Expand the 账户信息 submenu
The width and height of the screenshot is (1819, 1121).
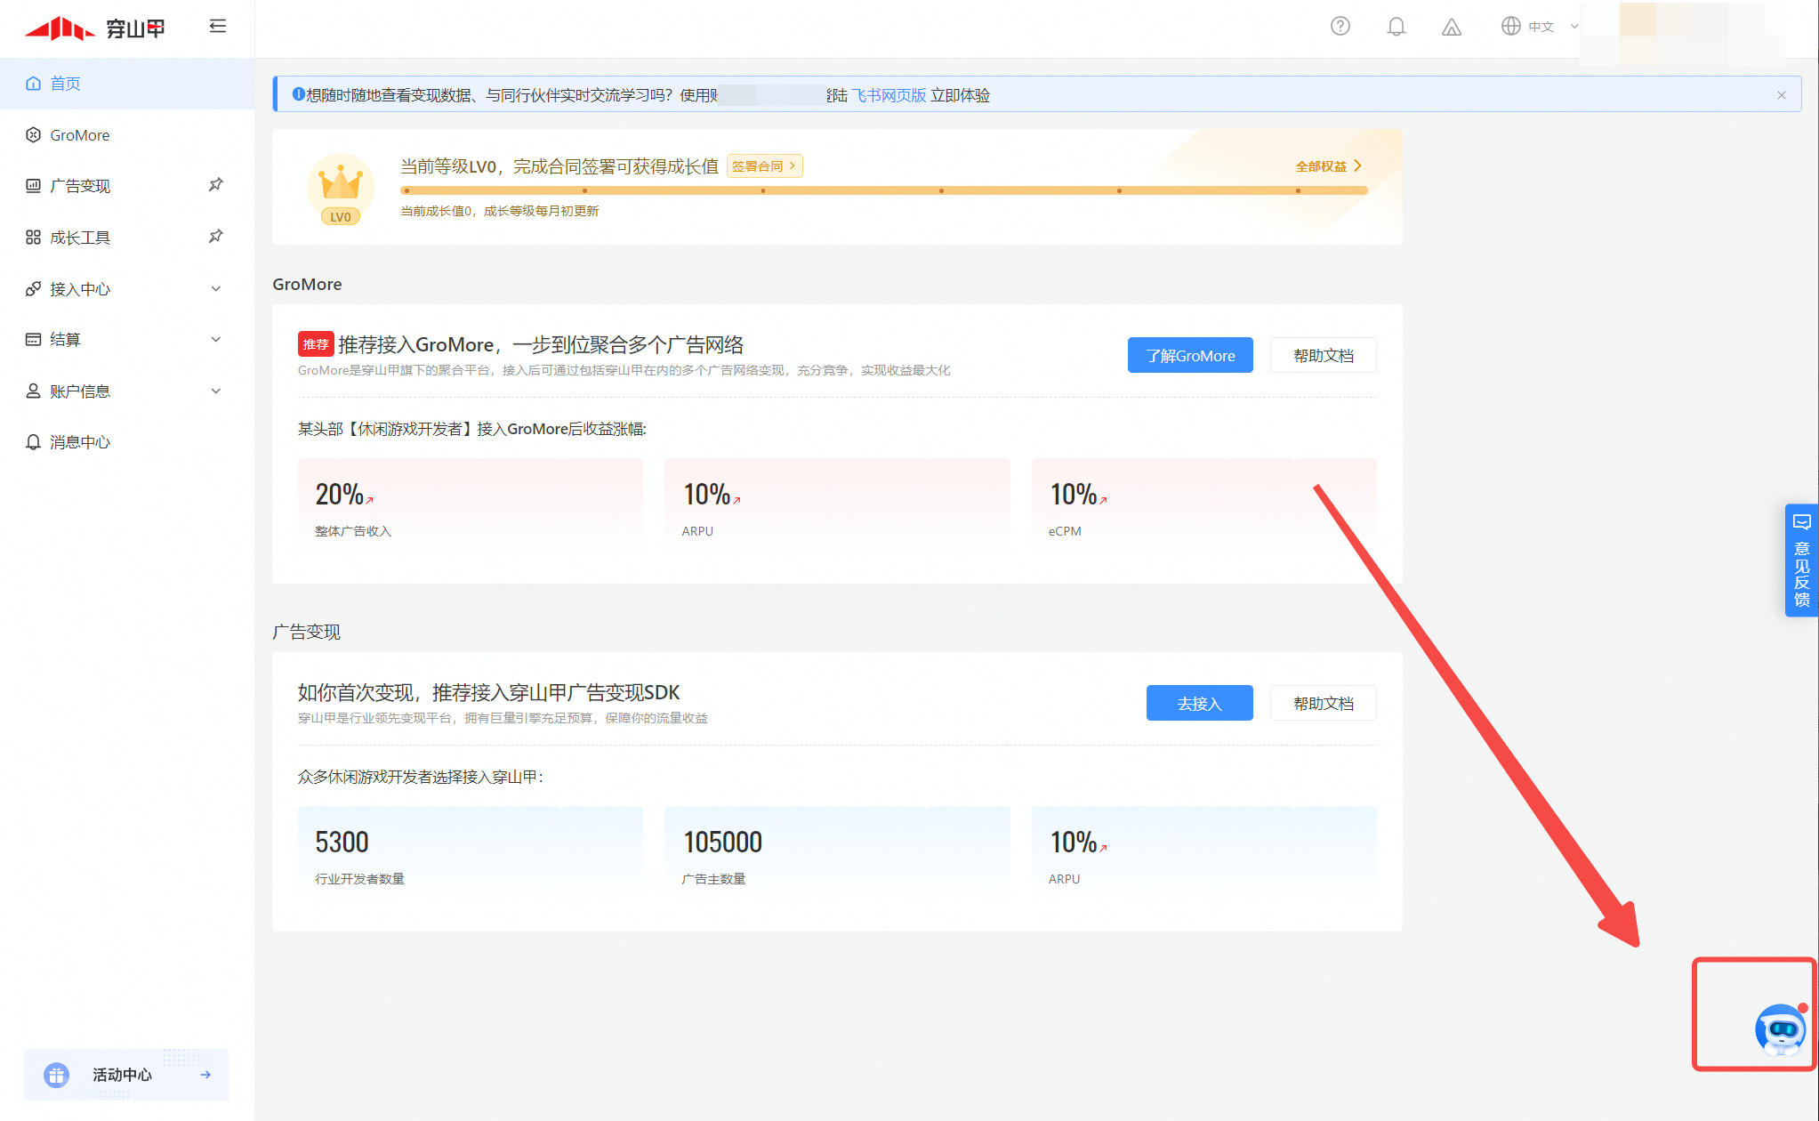click(x=127, y=391)
